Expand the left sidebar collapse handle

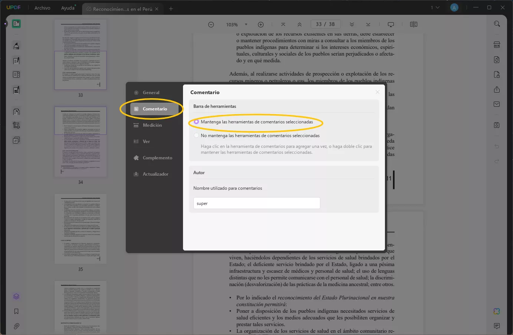[5, 24]
